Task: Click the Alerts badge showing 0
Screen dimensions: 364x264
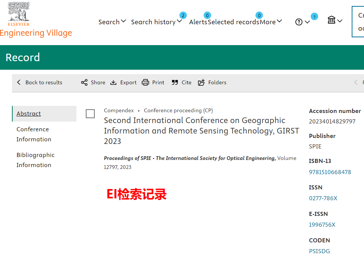Action: point(207,15)
